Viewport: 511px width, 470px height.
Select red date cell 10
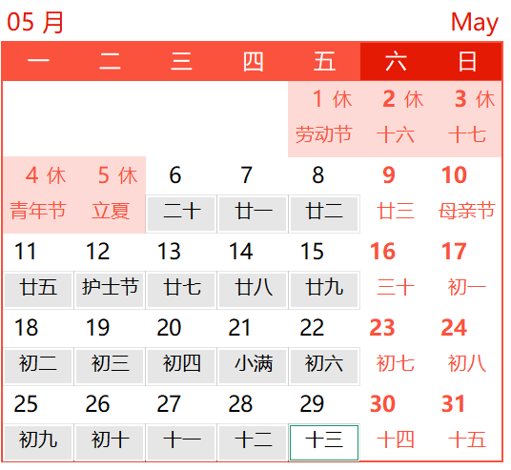467,175
